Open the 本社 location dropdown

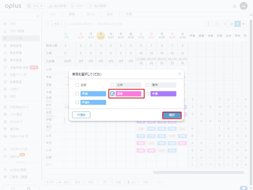point(35,6)
